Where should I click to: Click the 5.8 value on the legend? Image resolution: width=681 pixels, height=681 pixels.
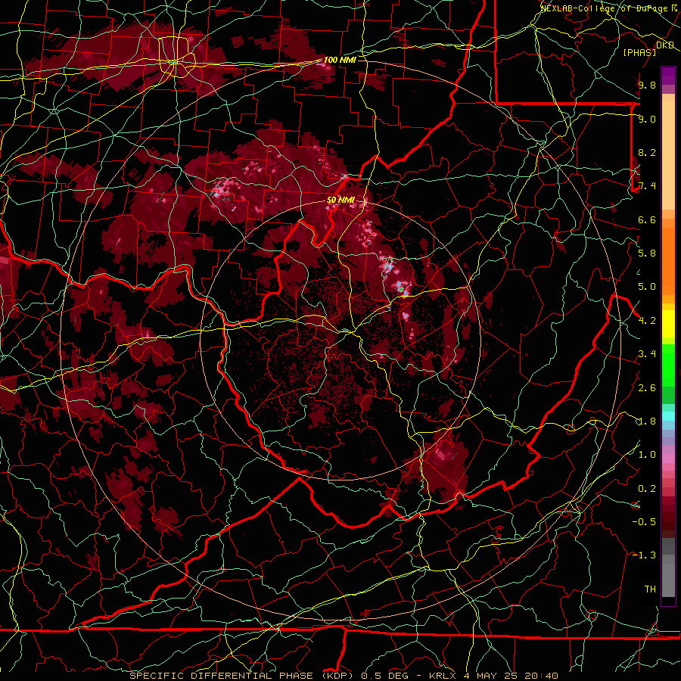click(x=647, y=253)
